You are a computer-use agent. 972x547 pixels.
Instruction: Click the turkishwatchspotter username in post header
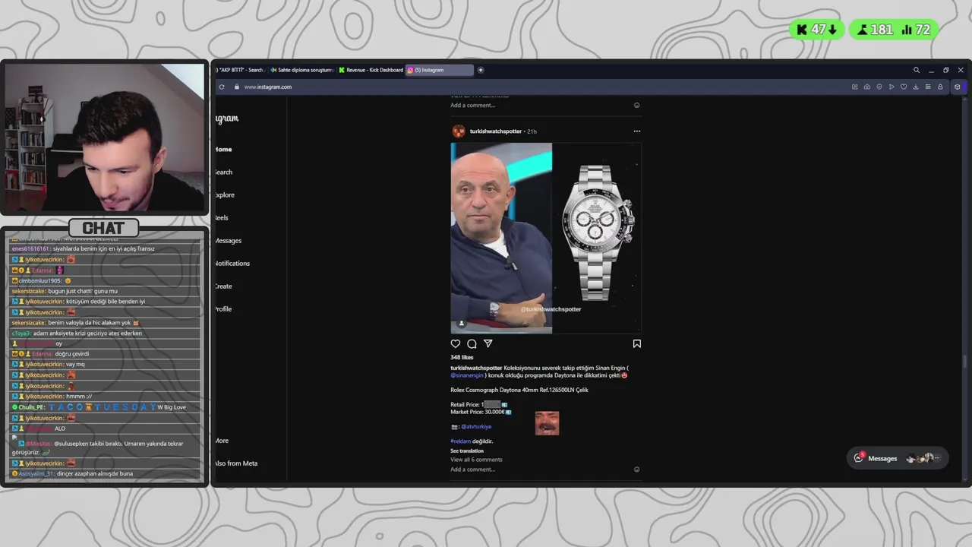coord(495,131)
